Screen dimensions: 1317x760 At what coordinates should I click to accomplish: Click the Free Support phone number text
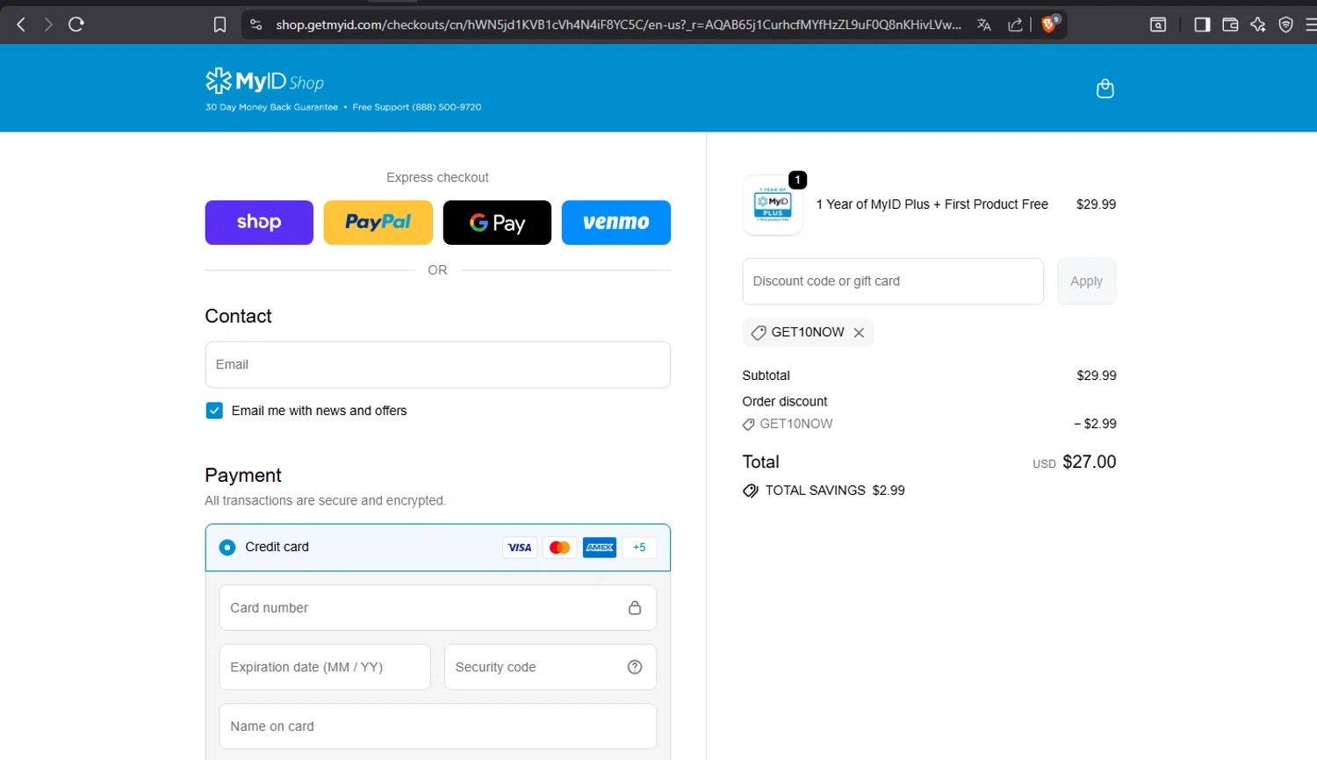417,107
